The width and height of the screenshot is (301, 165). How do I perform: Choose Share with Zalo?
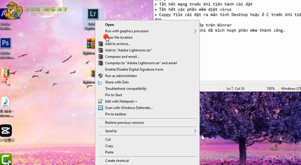coord(148,82)
